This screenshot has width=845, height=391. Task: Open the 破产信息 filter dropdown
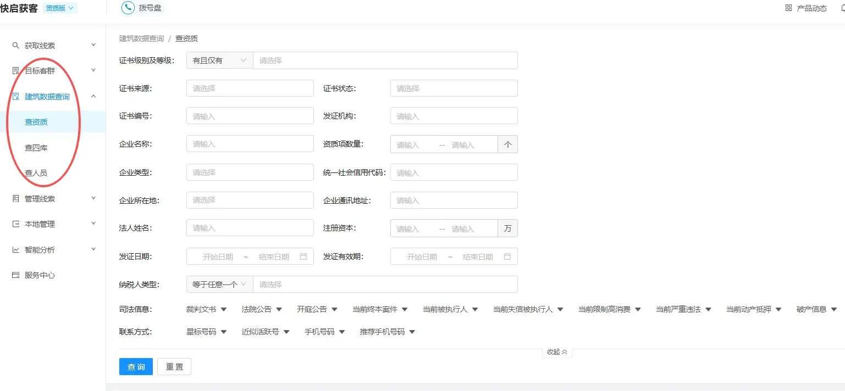(x=817, y=309)
